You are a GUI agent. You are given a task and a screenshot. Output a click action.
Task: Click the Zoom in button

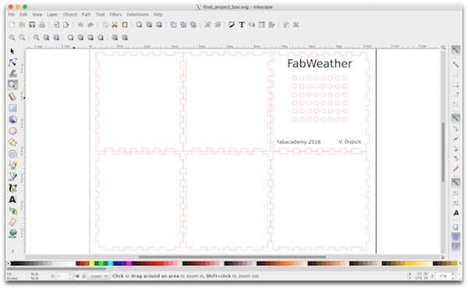(x=12, y=37)
